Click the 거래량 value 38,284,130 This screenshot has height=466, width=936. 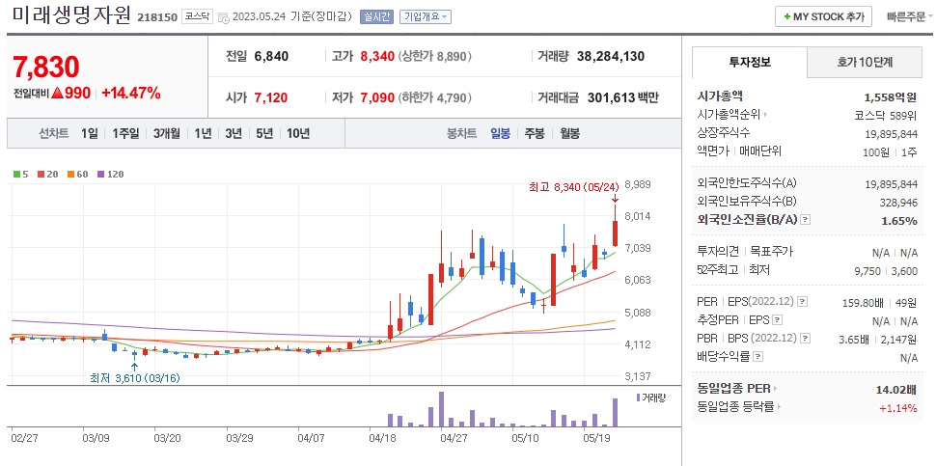(611, 56)
